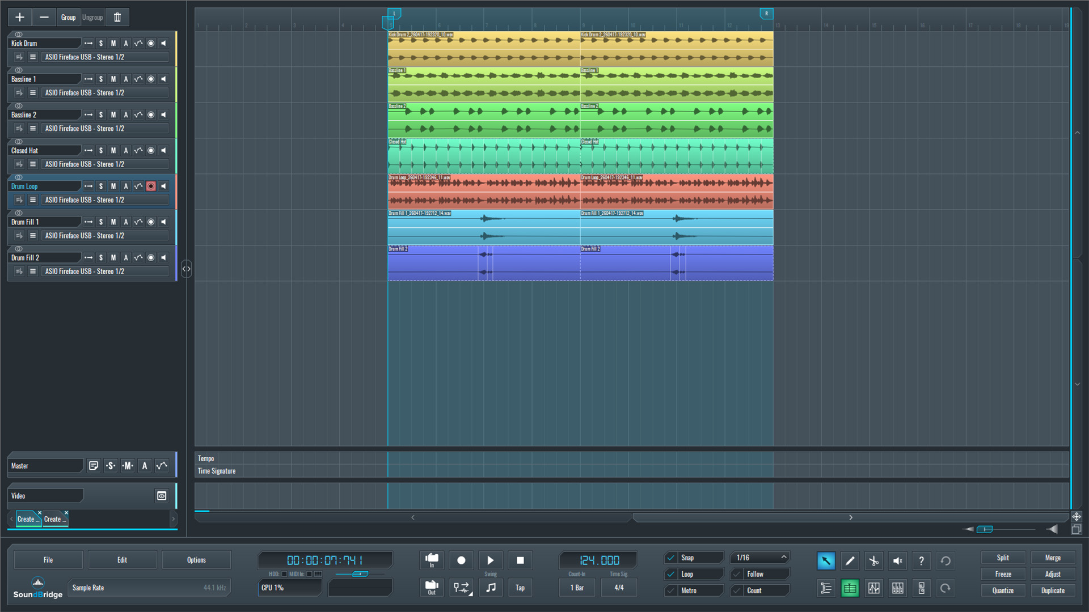Open the MIDI-to-audio routing icon
Screen dimensions: 1089x612
point(461,588)
